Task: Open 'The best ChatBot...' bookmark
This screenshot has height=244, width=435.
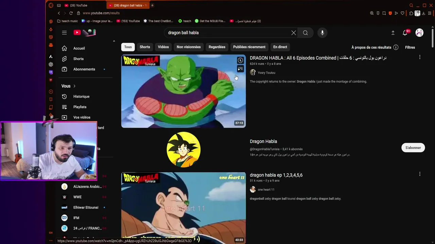Action: click(158, 21)
